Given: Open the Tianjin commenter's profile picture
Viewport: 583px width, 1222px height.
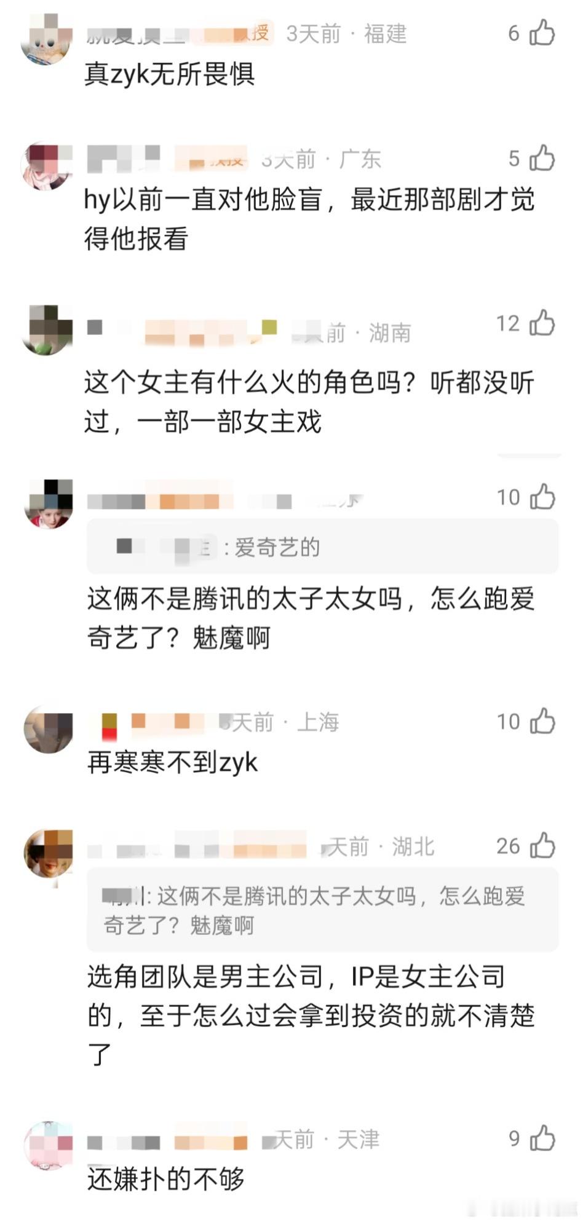Looking at the screenshot, I should pos(48,1145).
